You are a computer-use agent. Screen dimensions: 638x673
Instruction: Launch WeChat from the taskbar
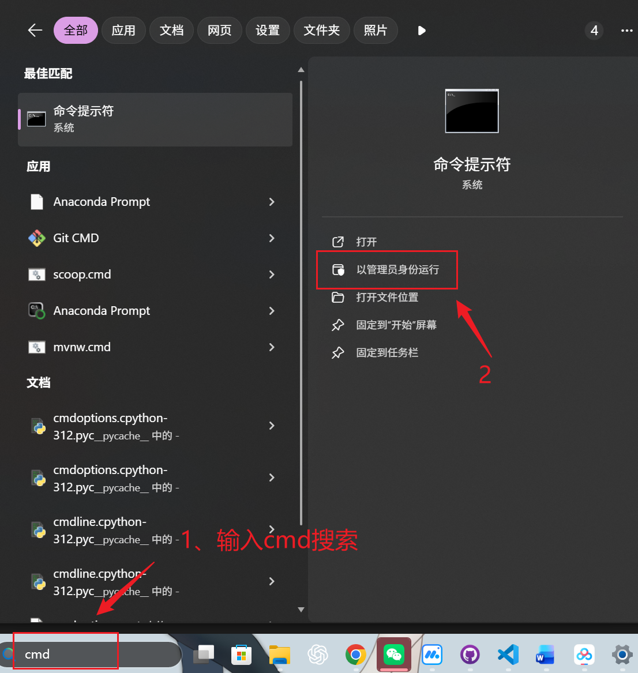pos(394,655)
